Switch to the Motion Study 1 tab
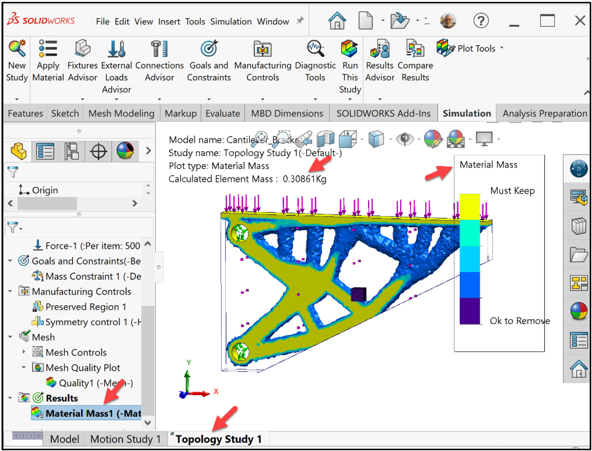This screenshot has height=451, width=592. coord(125,439)
